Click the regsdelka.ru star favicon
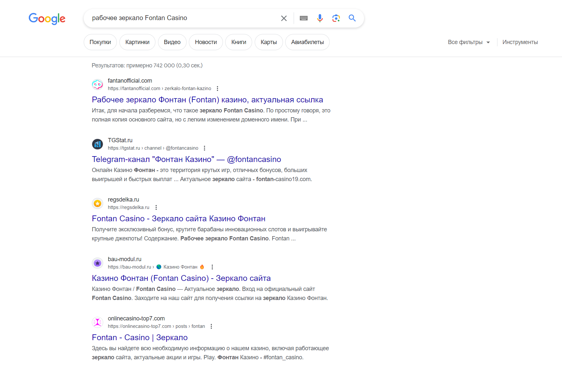 point(97,203)
